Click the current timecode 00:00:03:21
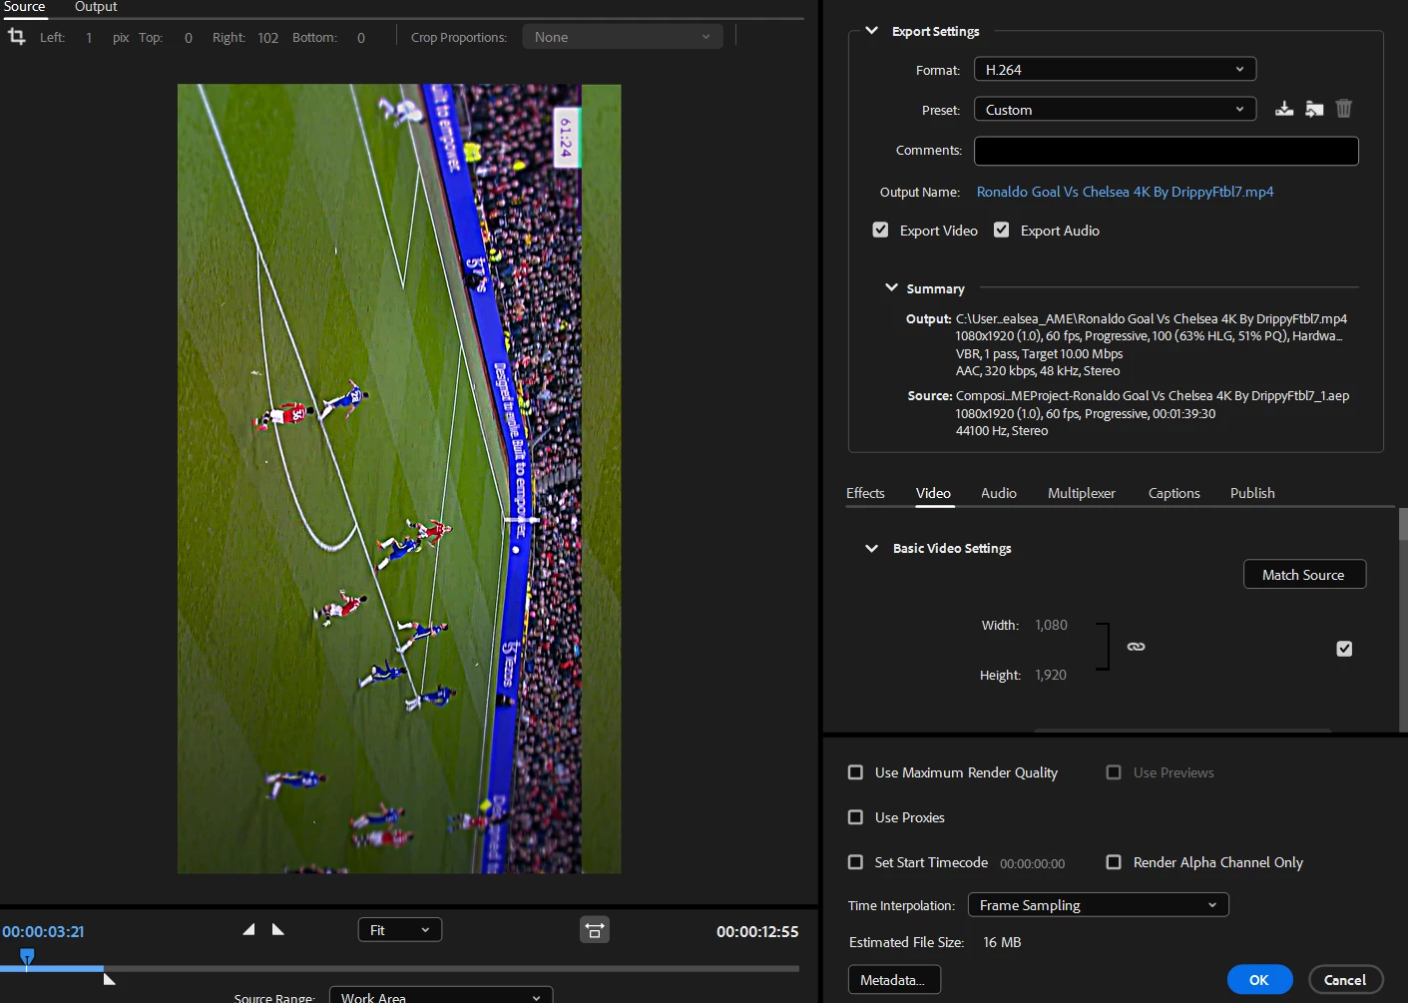1408x1003 pixels. coord(43,931)
